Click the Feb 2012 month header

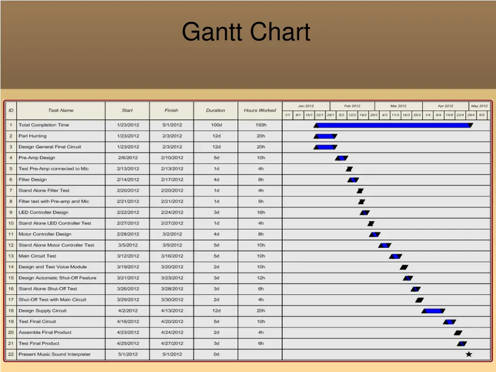coord(352,106)
